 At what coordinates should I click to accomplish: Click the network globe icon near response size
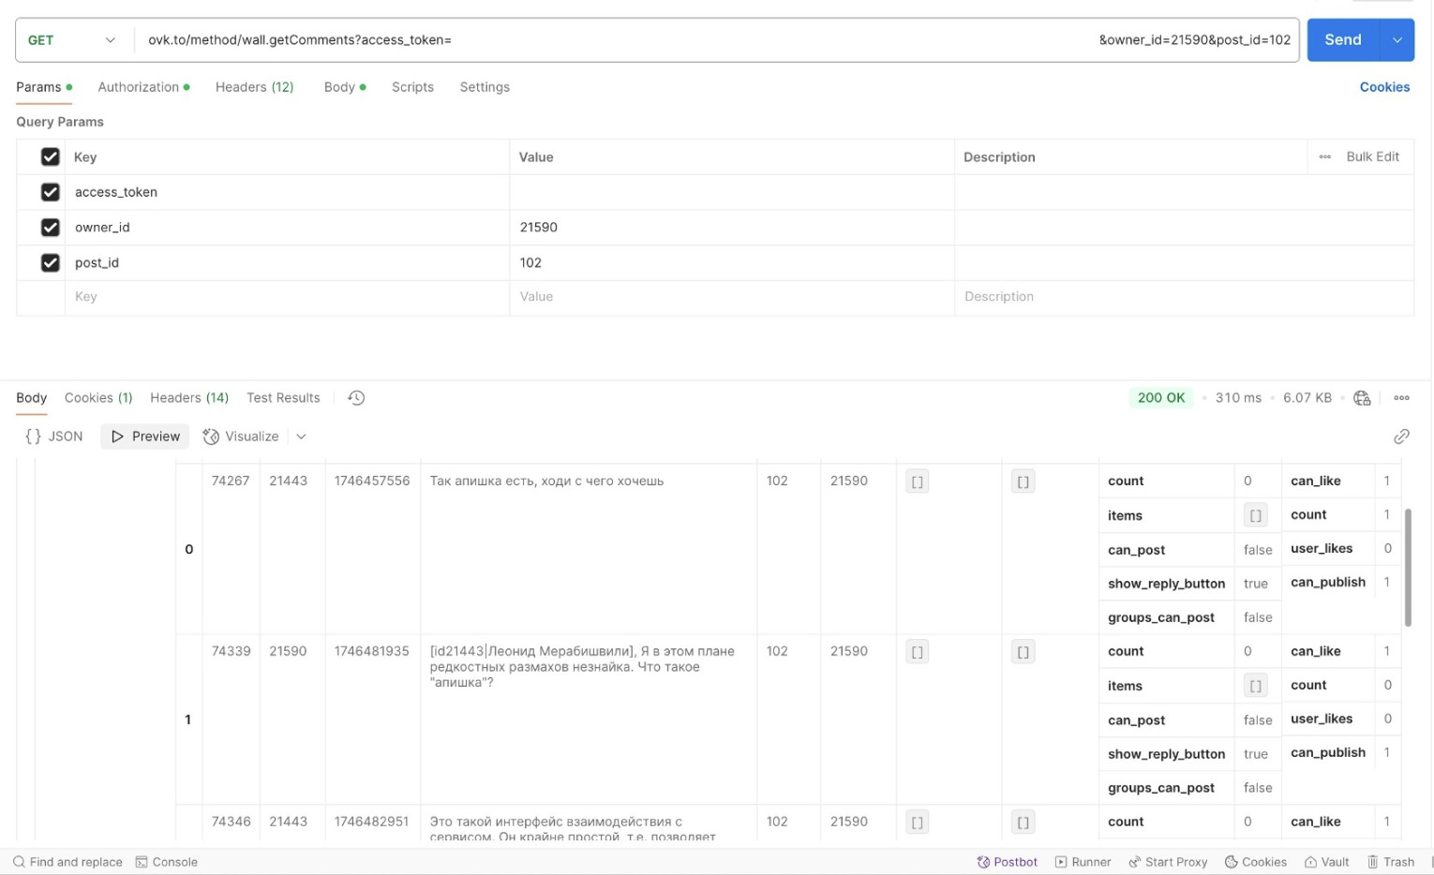pyautogui.click(x=1362, y=398)
